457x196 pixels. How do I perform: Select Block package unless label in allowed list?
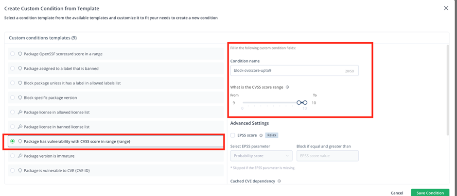(13, 83)
